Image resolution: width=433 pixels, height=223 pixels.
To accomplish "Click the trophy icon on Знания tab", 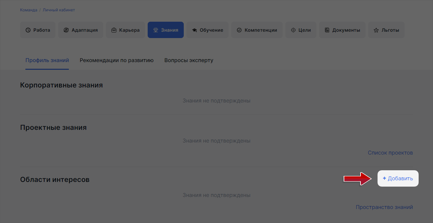I will [x=156, y=30].
